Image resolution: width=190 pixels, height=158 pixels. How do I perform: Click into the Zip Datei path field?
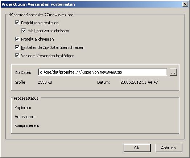102,72
